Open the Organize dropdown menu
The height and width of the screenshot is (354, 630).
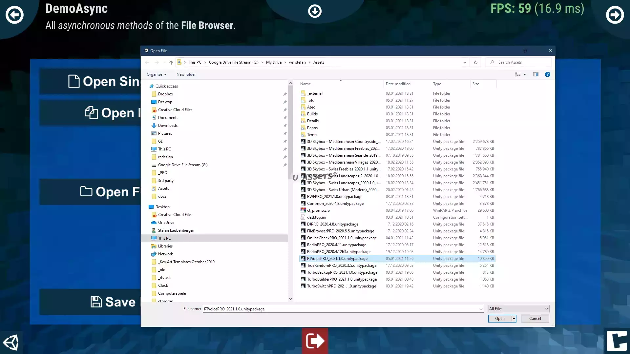coord(156,74)
